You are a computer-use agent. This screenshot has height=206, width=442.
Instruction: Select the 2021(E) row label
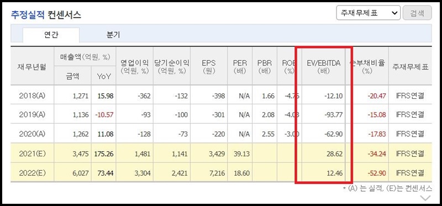32,154
